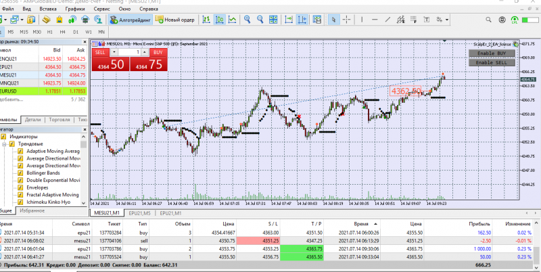Switch to the EPU21,M5 chart tab

[x=137, y=212]
